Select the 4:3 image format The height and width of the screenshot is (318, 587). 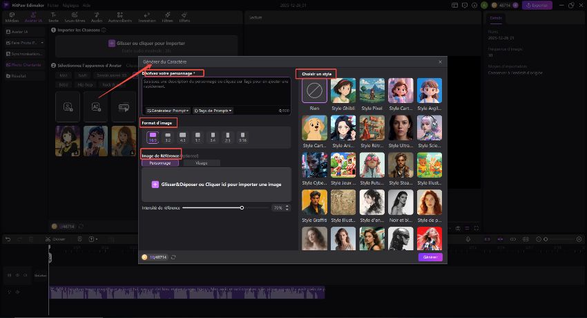183,137
